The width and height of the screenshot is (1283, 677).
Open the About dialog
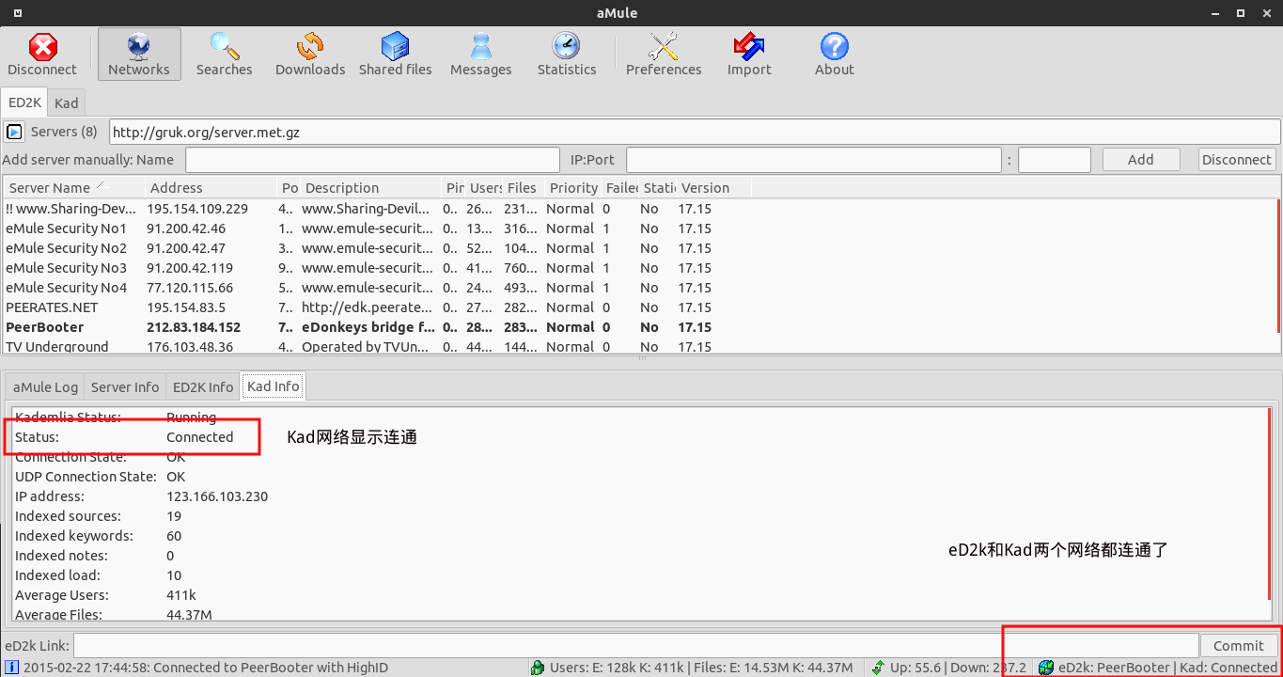tap(835, 55)
